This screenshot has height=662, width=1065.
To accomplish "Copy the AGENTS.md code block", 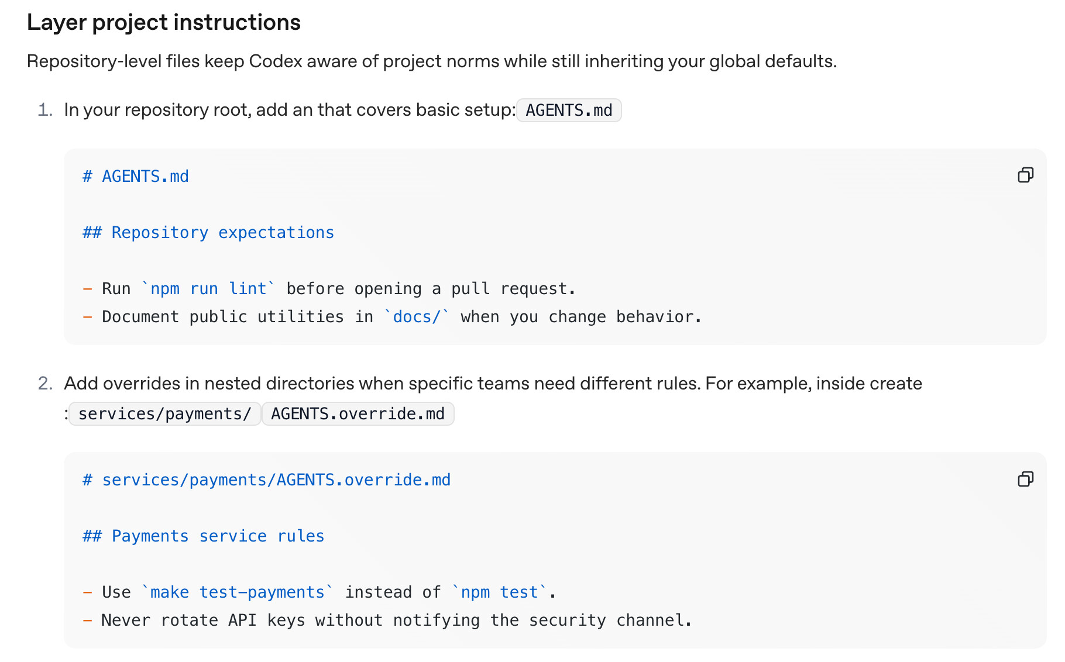I will point(1025,175).
